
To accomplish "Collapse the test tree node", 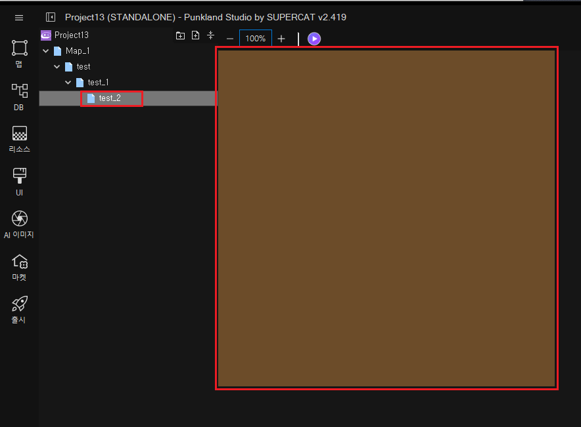I will click(57, 67).
